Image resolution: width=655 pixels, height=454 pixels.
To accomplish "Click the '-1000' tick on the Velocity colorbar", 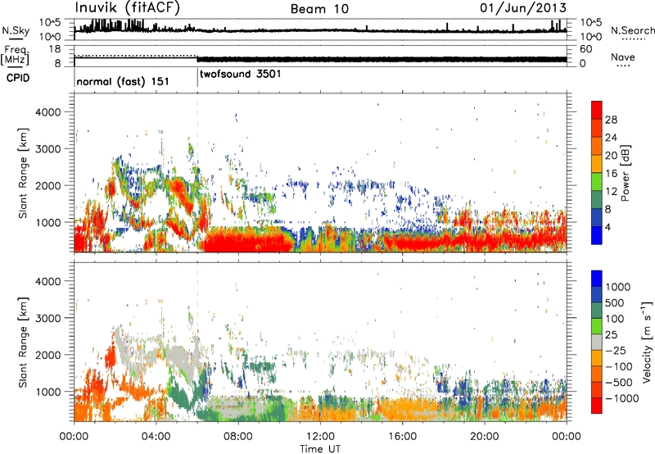I will pos(622,398).
